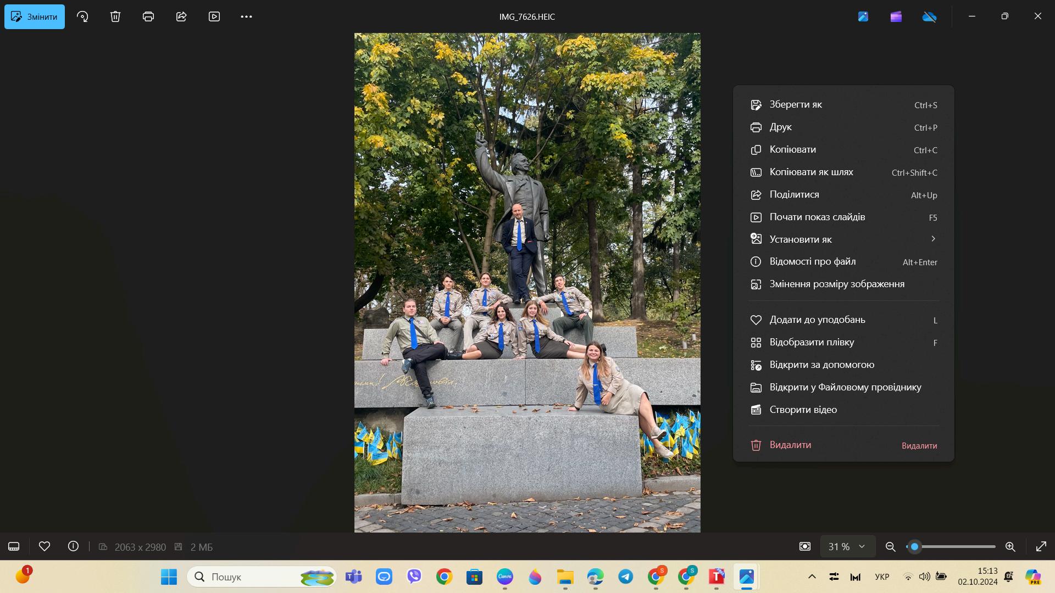Click the print icon in top toolbar
The width and height of the screenshot is (1055, 593).
click(x=148, y=16)
